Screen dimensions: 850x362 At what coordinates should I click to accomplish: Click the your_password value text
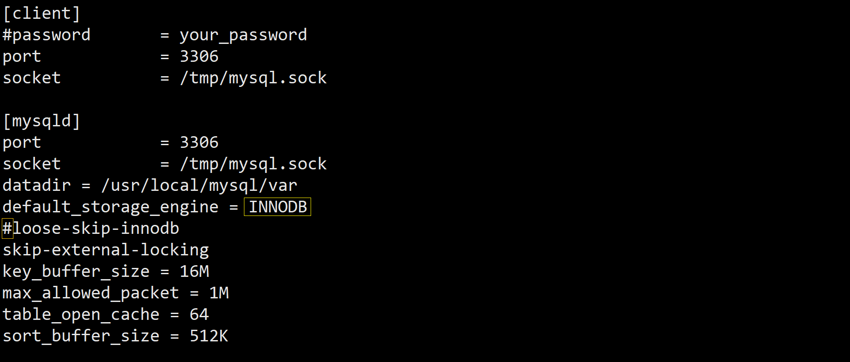243,35
